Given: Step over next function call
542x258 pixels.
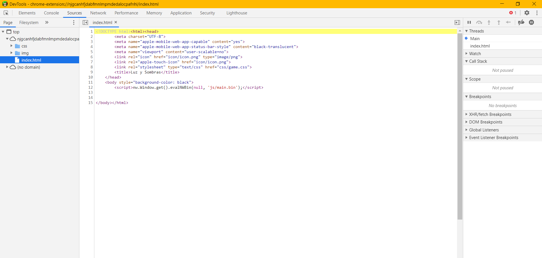Looking at the screenshot, I should [479, 22].
